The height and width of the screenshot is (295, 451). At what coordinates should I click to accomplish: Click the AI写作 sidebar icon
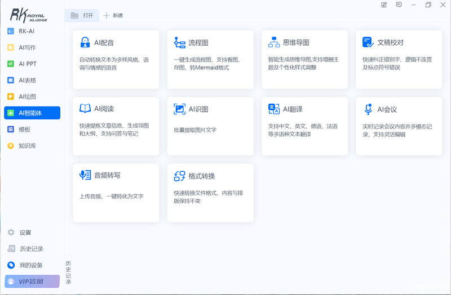tap(11, 47)
